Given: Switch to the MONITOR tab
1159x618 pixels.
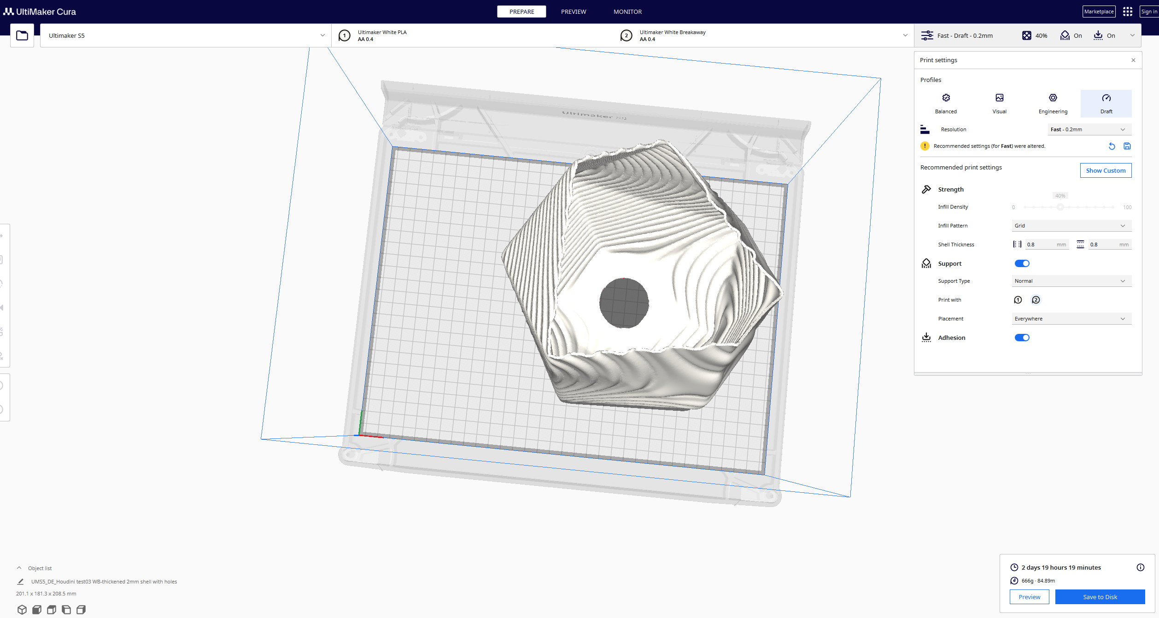Looking at the screenshot, I should 627,12.
